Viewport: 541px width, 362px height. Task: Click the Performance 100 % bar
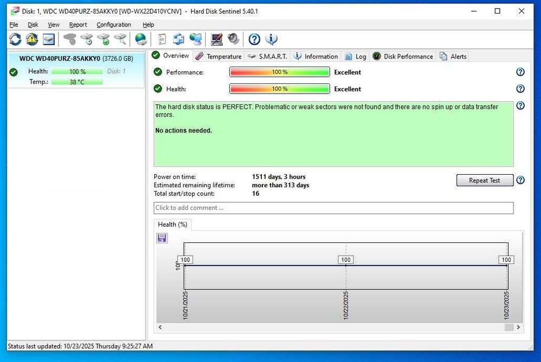[x=280, y=72]
